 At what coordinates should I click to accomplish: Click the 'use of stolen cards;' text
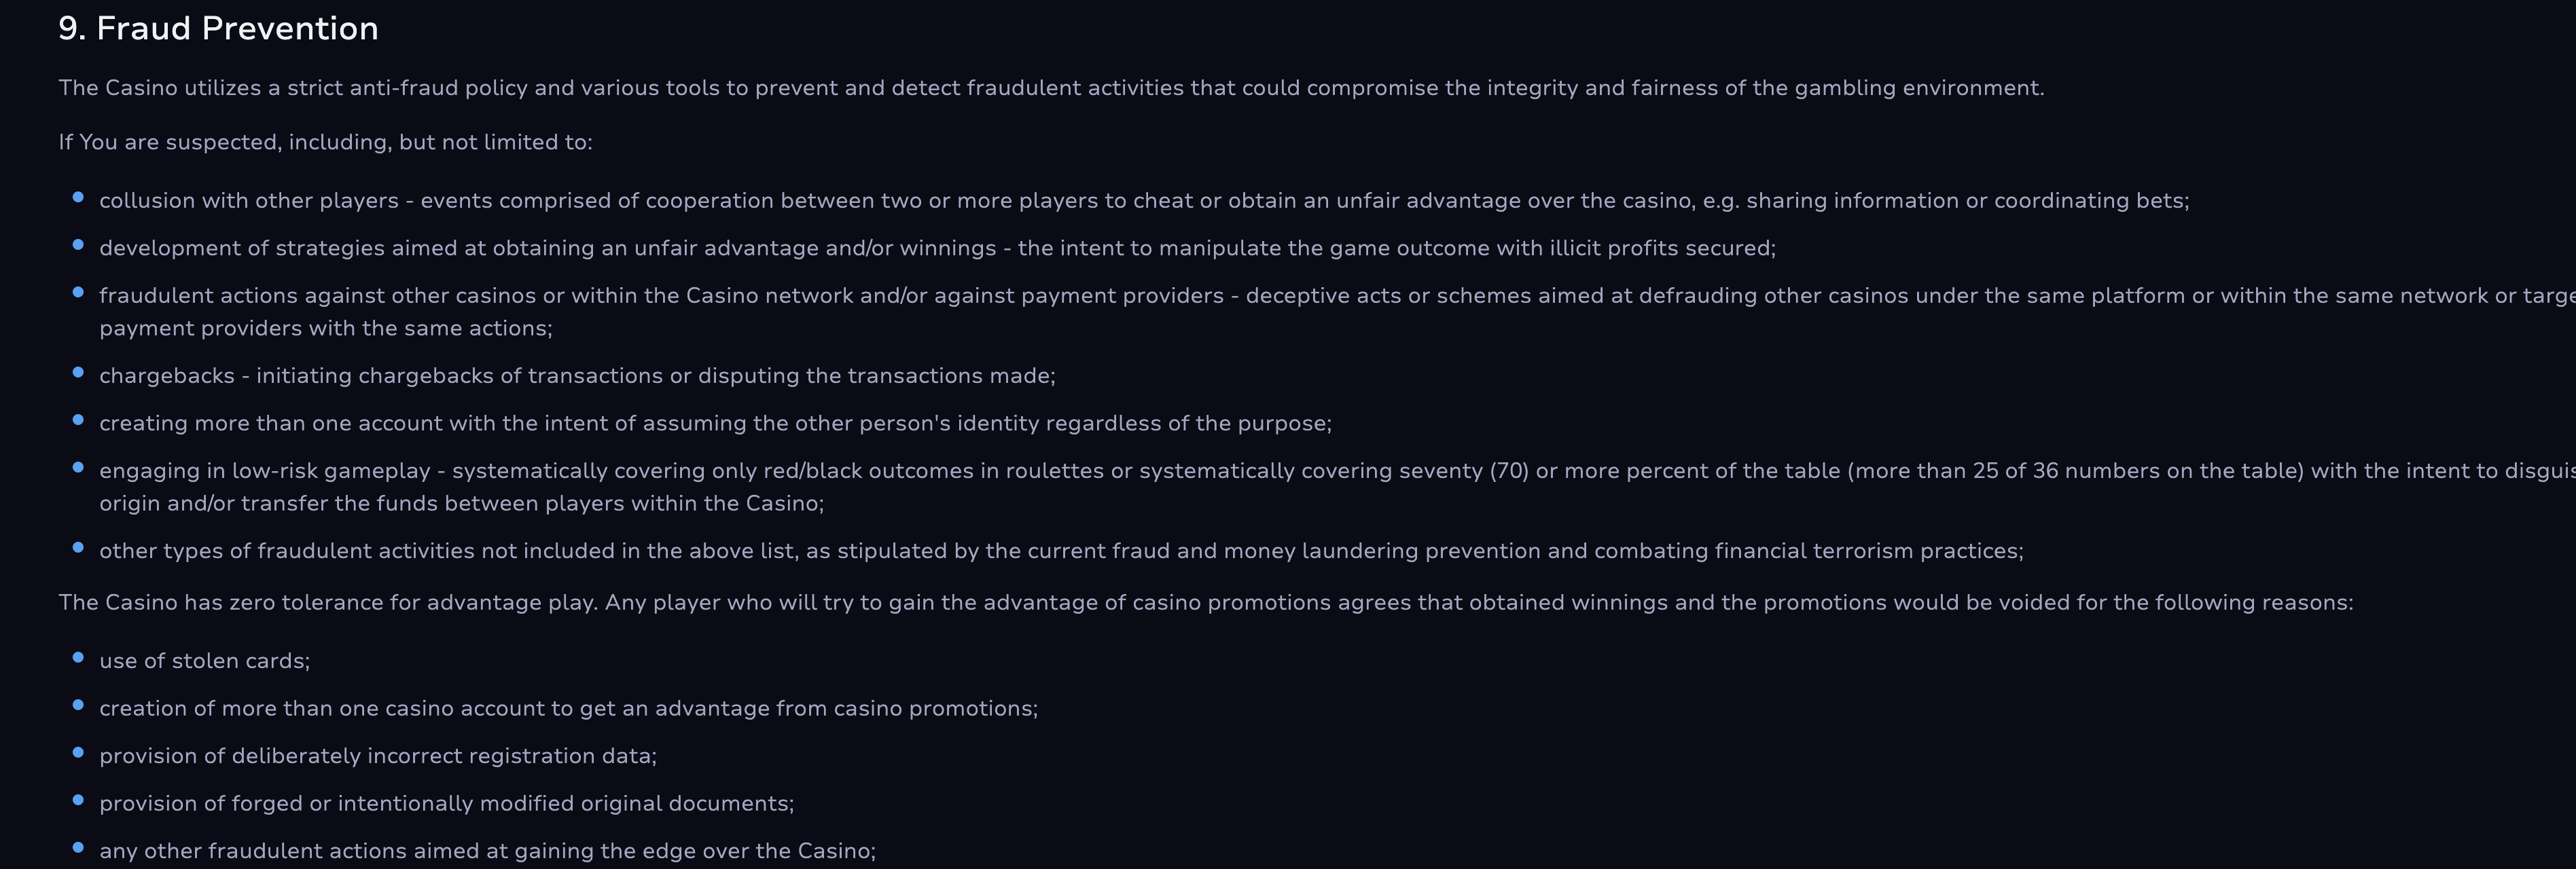coord(204,661)
